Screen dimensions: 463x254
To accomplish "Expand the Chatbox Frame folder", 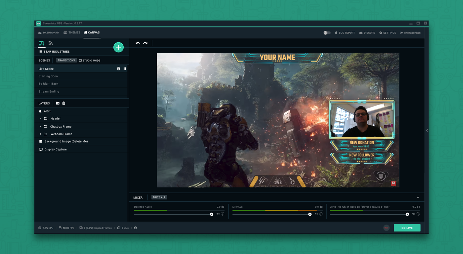I will [40, 126].
